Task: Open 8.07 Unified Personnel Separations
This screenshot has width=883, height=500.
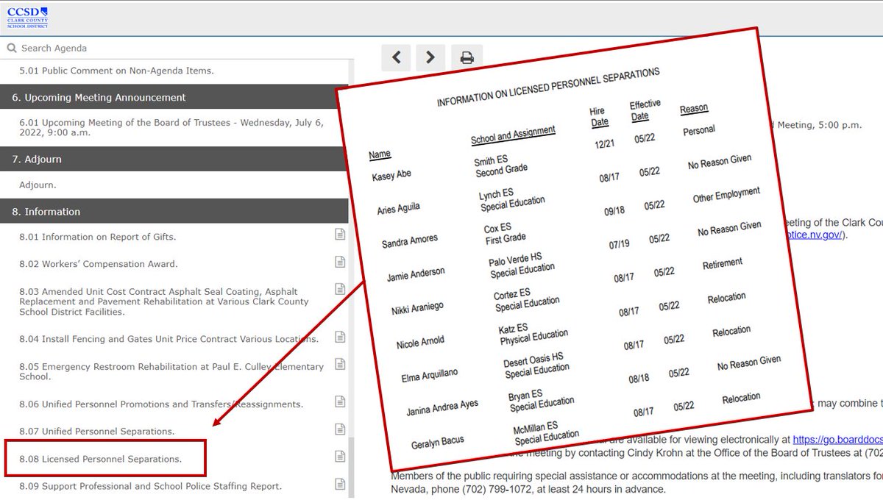Action: click(x=97, y=432)
